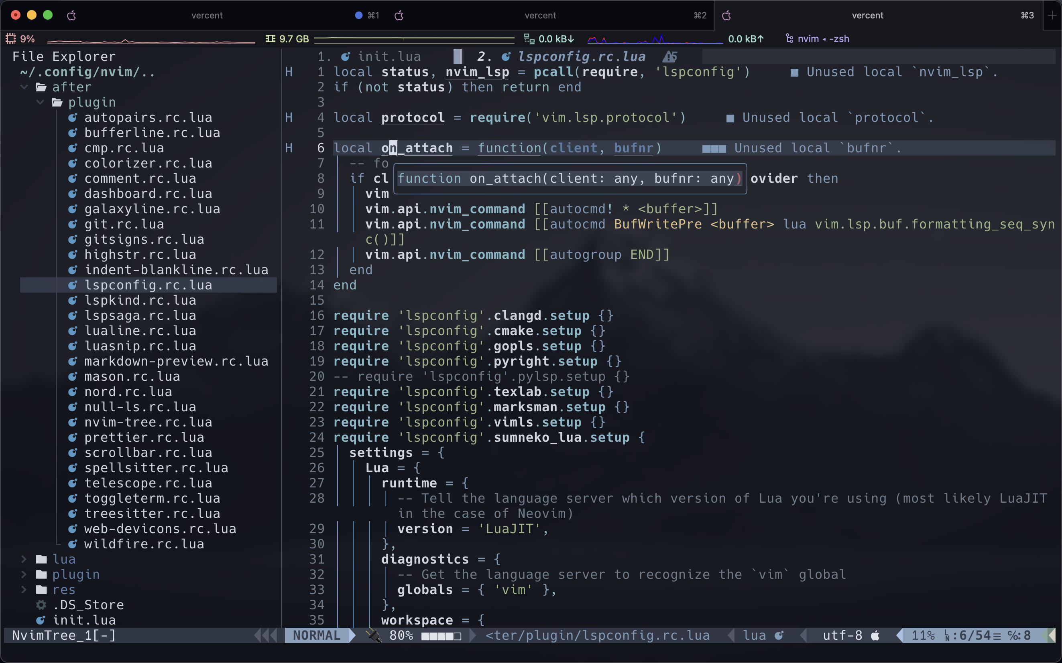Screen dimensions: 1062x663
Task: Click the memory RAM status icon
Action: pyautogui.click(x=270, y=38)
